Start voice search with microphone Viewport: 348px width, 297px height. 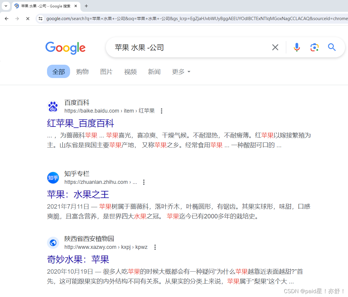(297, 47)
